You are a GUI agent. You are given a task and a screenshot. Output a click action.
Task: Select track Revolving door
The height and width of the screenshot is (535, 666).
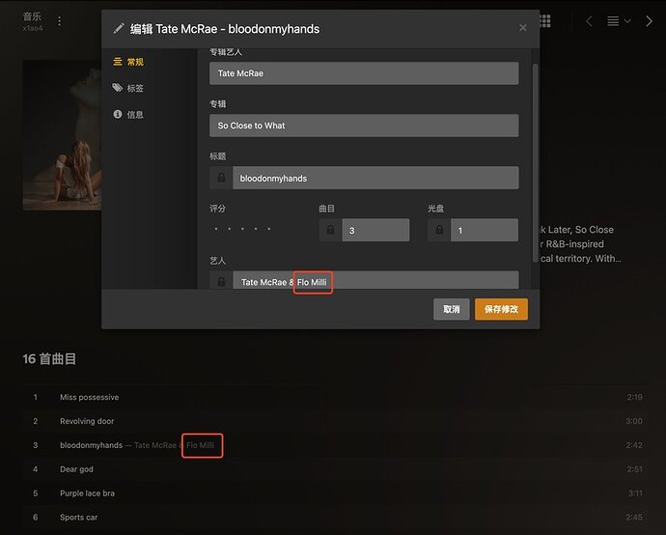click(336, 421)
